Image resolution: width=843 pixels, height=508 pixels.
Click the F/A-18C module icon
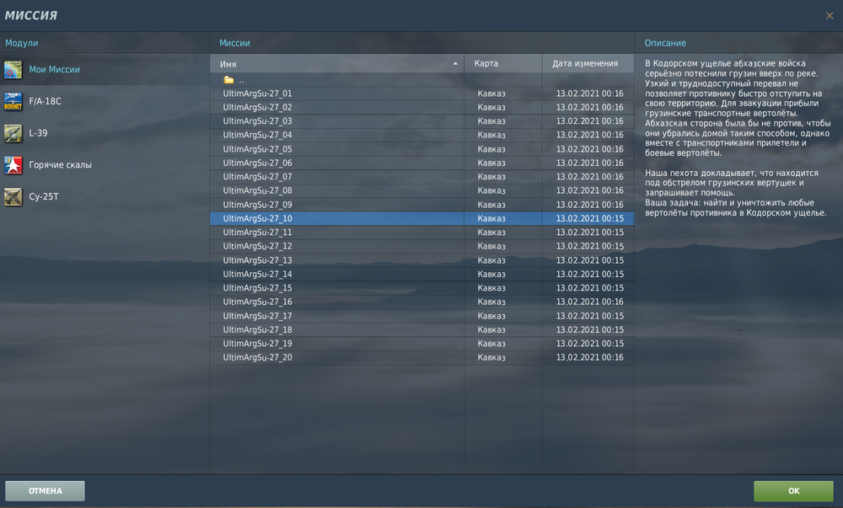pos(13,101)
